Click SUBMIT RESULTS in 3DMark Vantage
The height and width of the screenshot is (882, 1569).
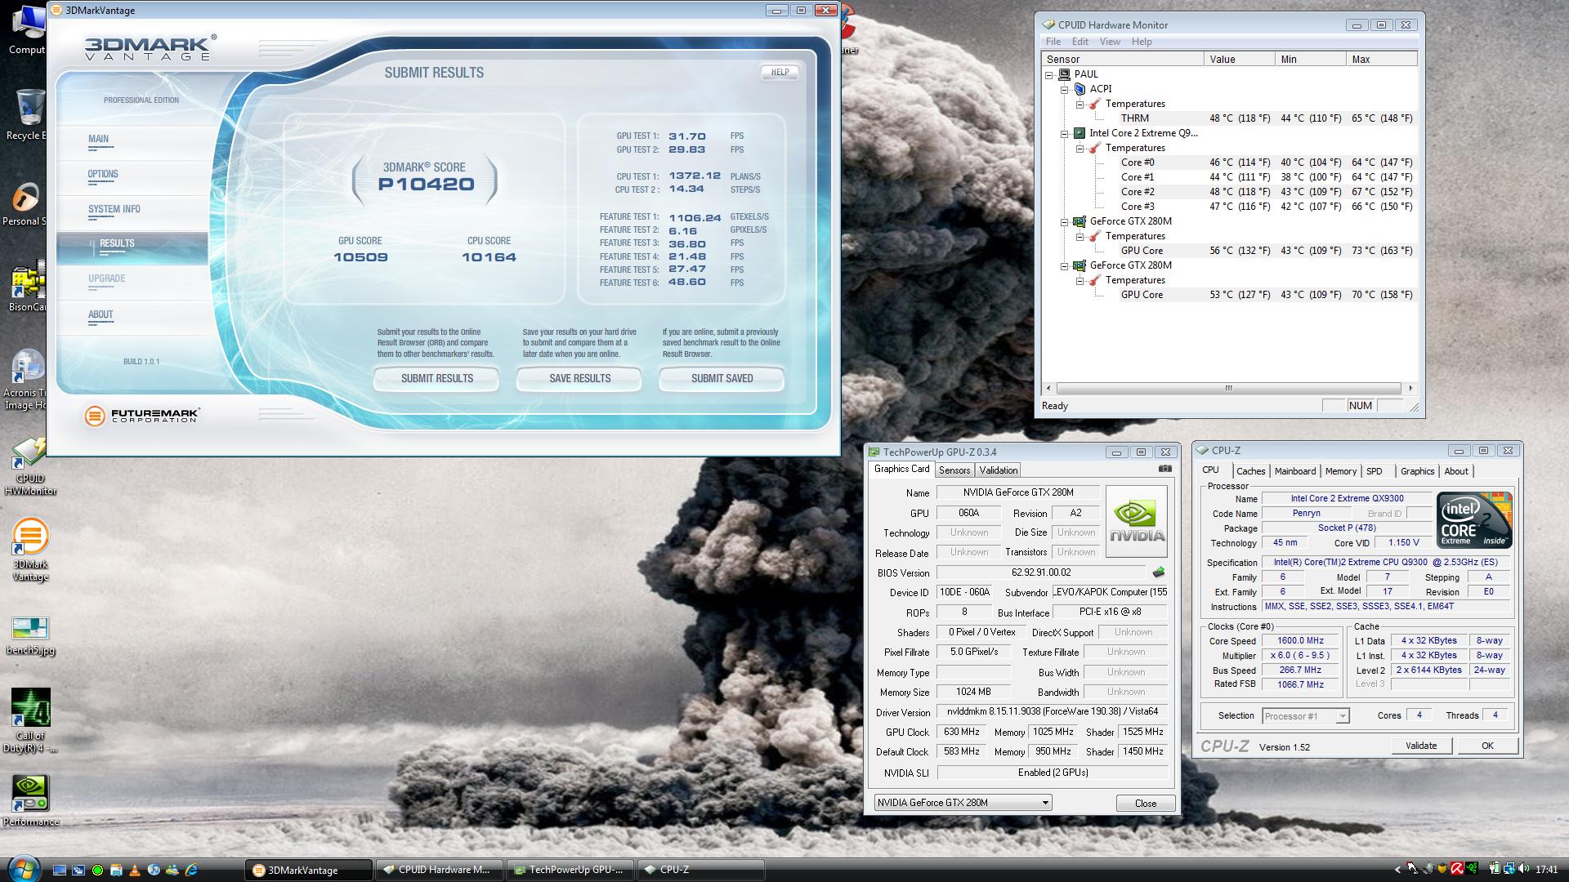click(436, 379)
